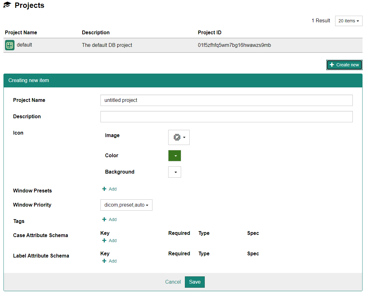
Task: Open the white Background color dropdown
Action: pos(174,172)
